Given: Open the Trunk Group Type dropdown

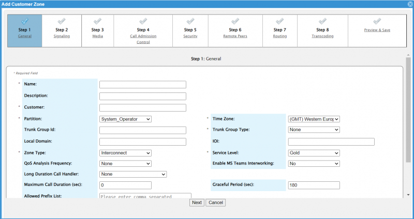Looking at the screenshot, I should [x=314, y=130].
